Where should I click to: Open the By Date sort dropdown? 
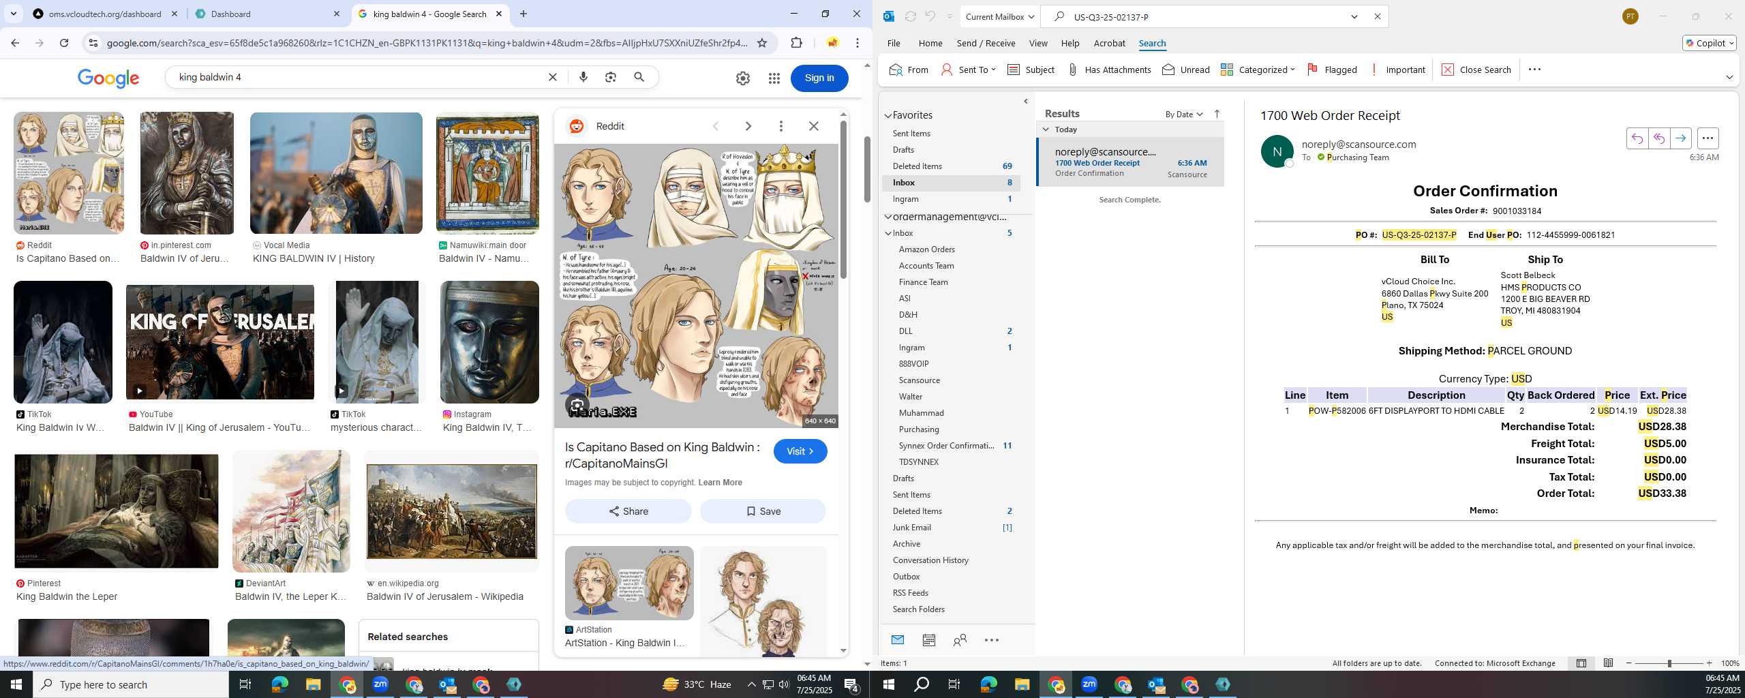[x=1184, y=114]
